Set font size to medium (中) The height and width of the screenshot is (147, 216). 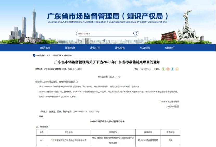pyautogui.click(x=146, y=69)
